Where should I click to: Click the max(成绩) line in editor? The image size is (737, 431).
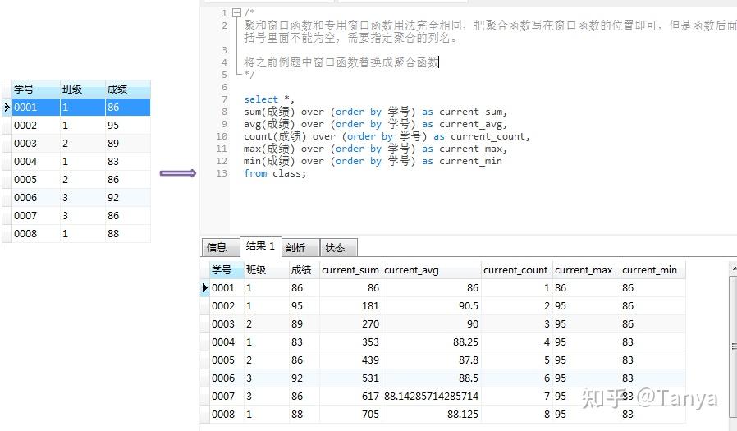point(376,149)
